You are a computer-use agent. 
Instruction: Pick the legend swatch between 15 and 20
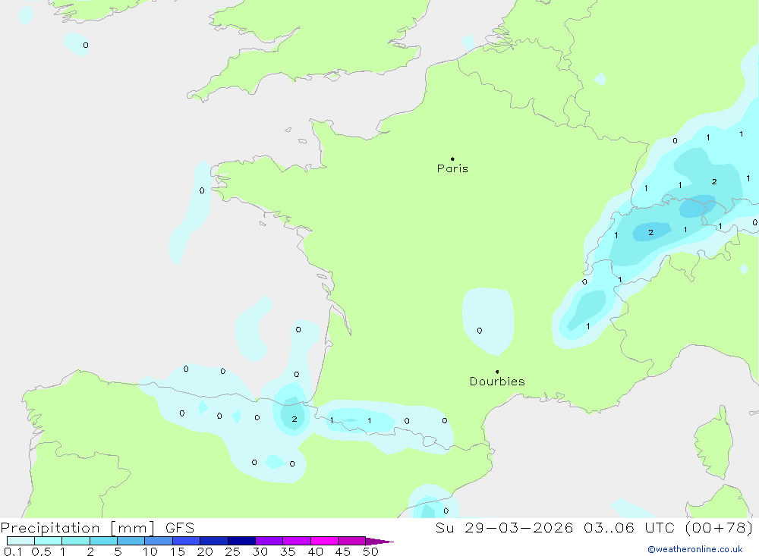(186, 541)
